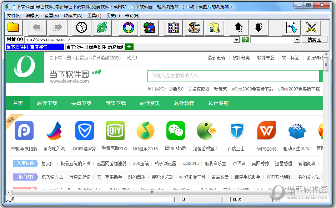This screenshot has width=336, height=208.
Task: Click the house icon in the toolbar
Action: click(x=149, y=27)
